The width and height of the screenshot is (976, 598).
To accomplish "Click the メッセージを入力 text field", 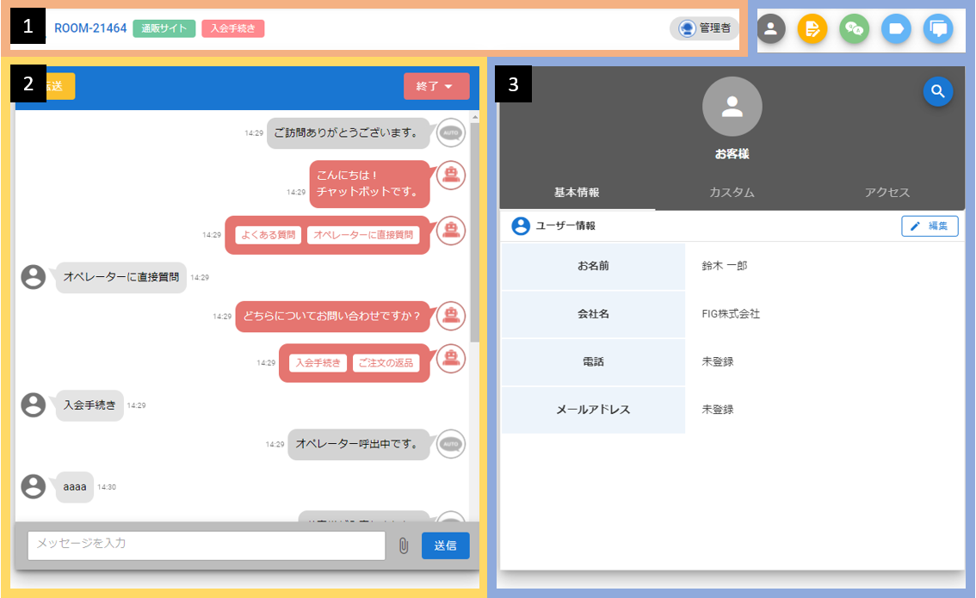I will [x=207, y=546].
